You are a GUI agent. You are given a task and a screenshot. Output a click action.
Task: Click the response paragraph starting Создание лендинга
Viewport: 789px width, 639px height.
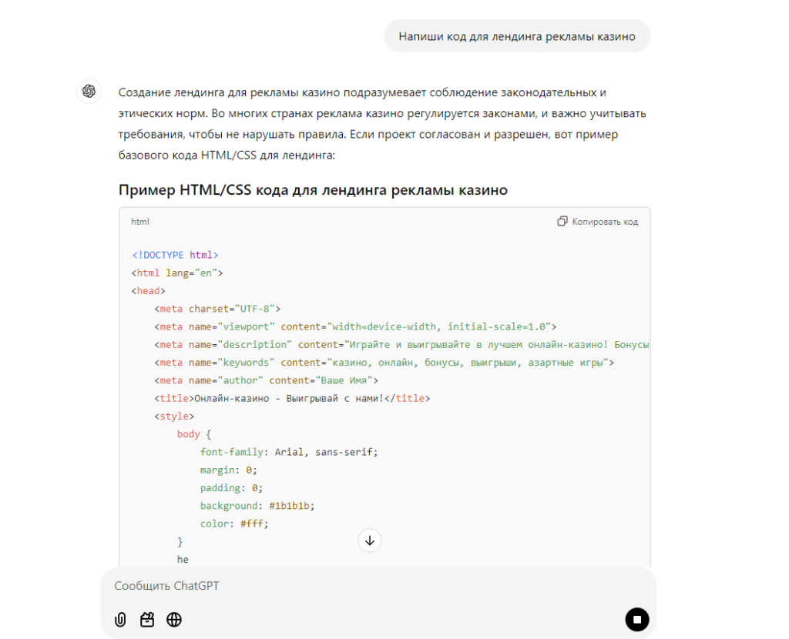coord(382,124)
